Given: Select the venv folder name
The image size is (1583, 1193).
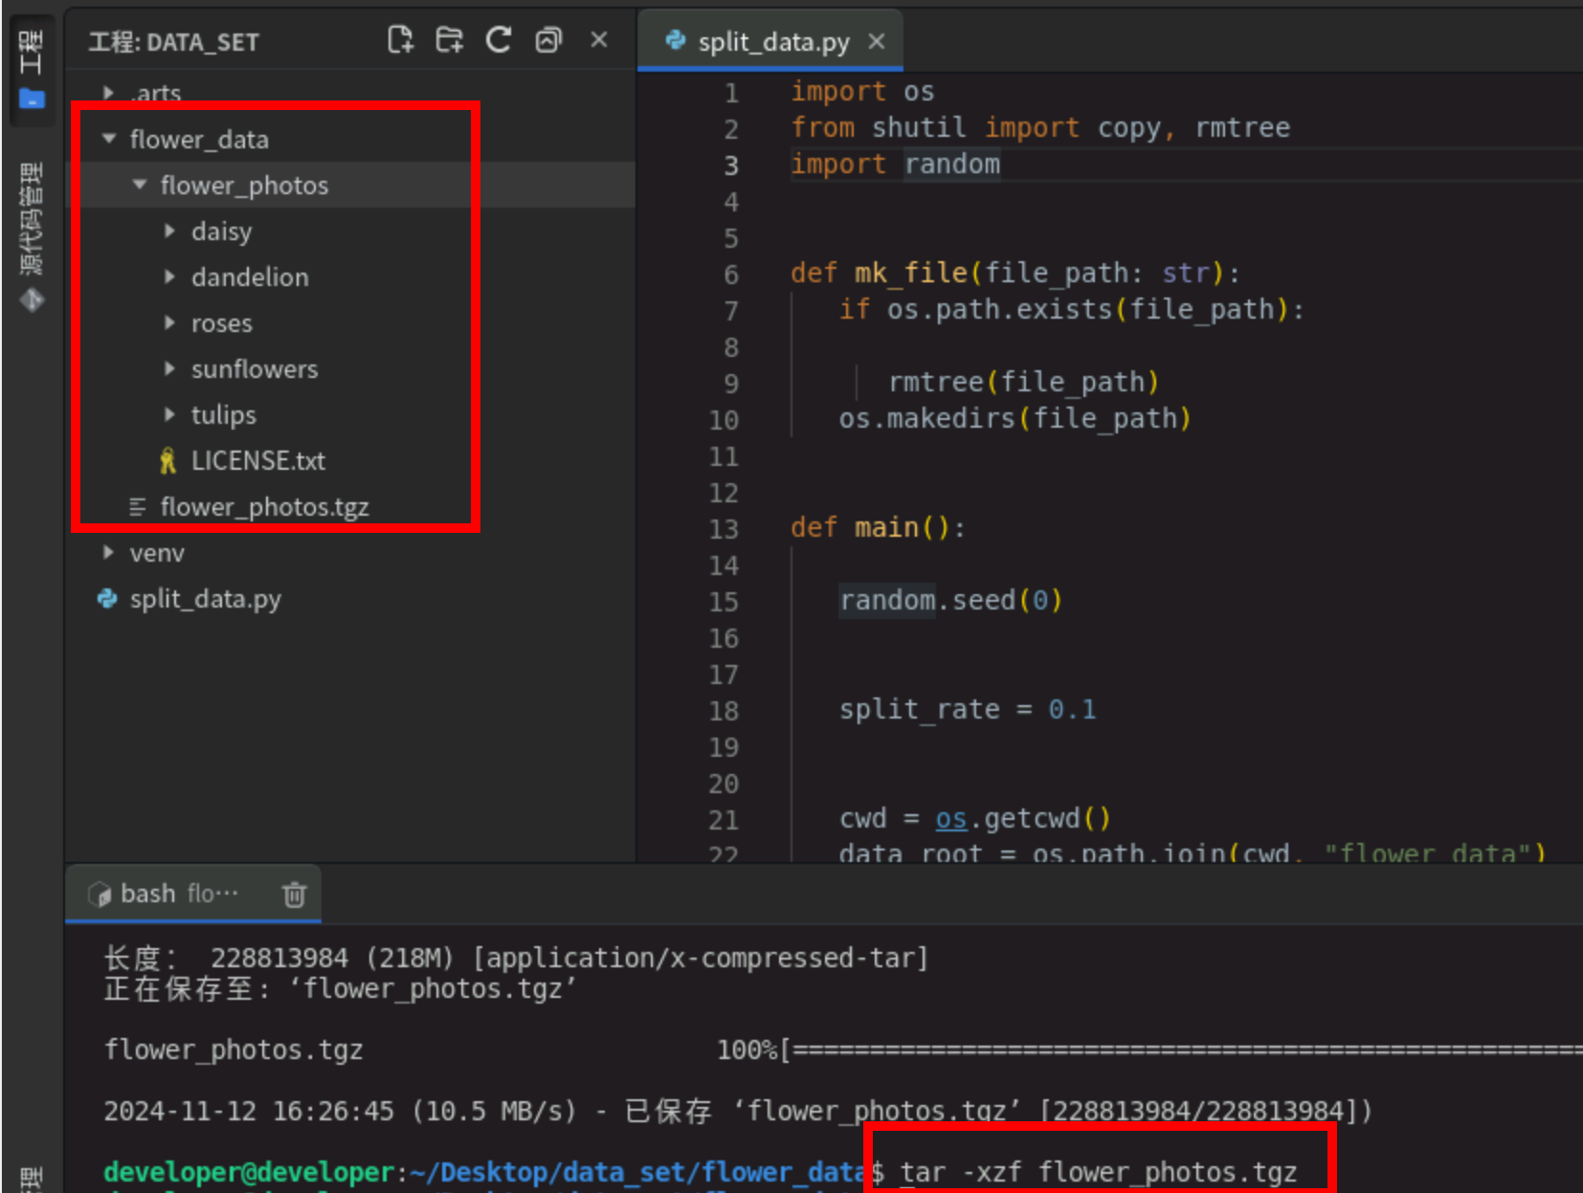Looking at the screenshot, I should 157,553.
